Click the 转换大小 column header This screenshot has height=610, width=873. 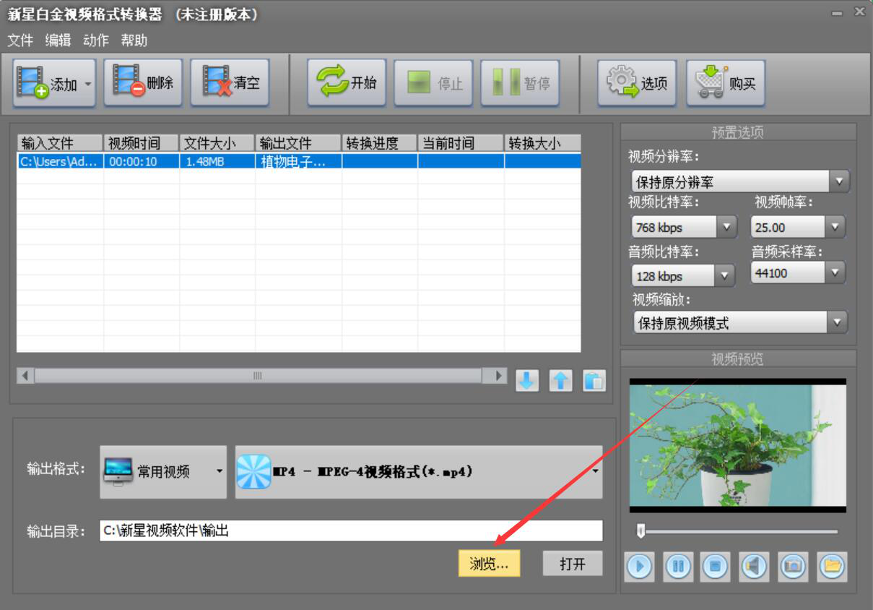(542, 142)
